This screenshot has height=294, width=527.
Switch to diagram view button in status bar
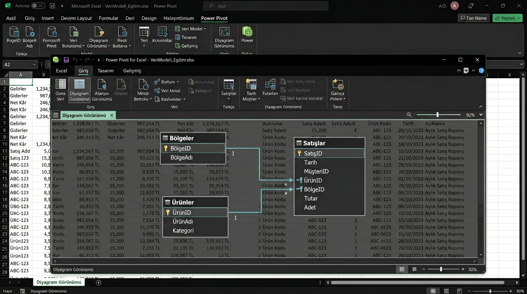(414, 269)
